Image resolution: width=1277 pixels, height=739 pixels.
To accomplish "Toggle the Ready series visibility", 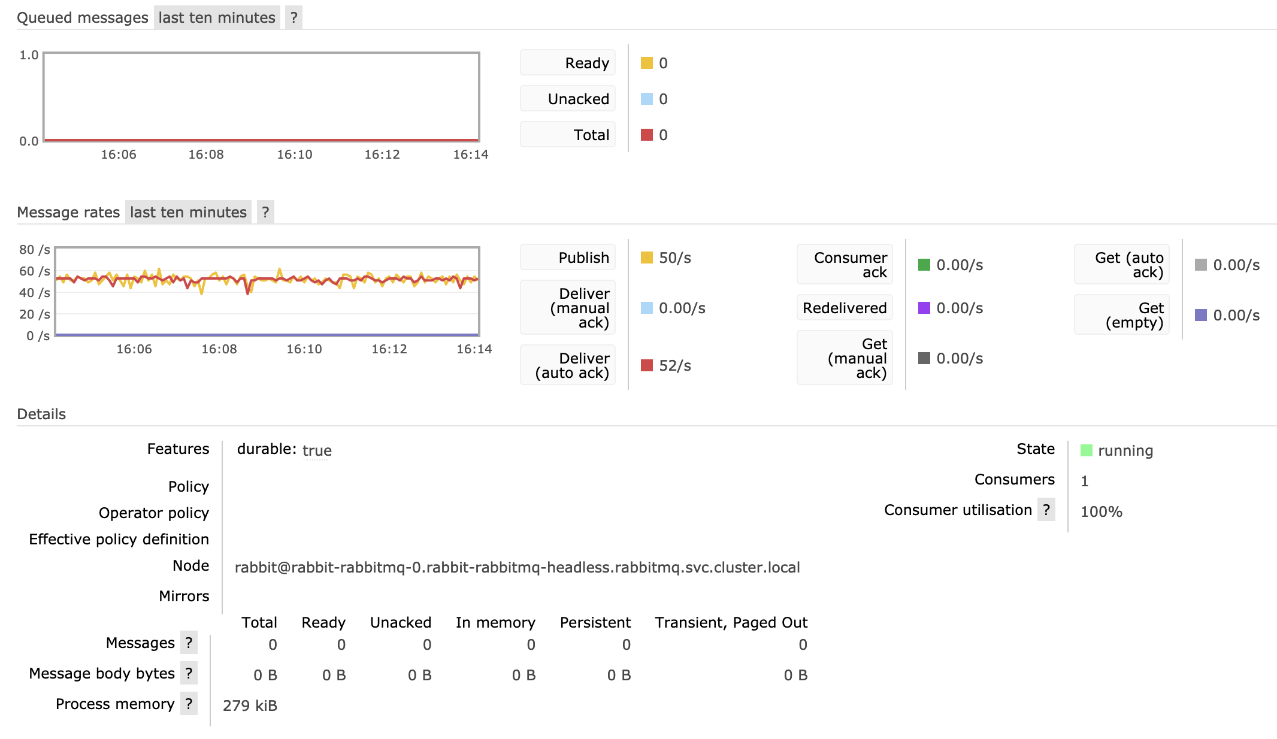I will click(x=567, y=62).
